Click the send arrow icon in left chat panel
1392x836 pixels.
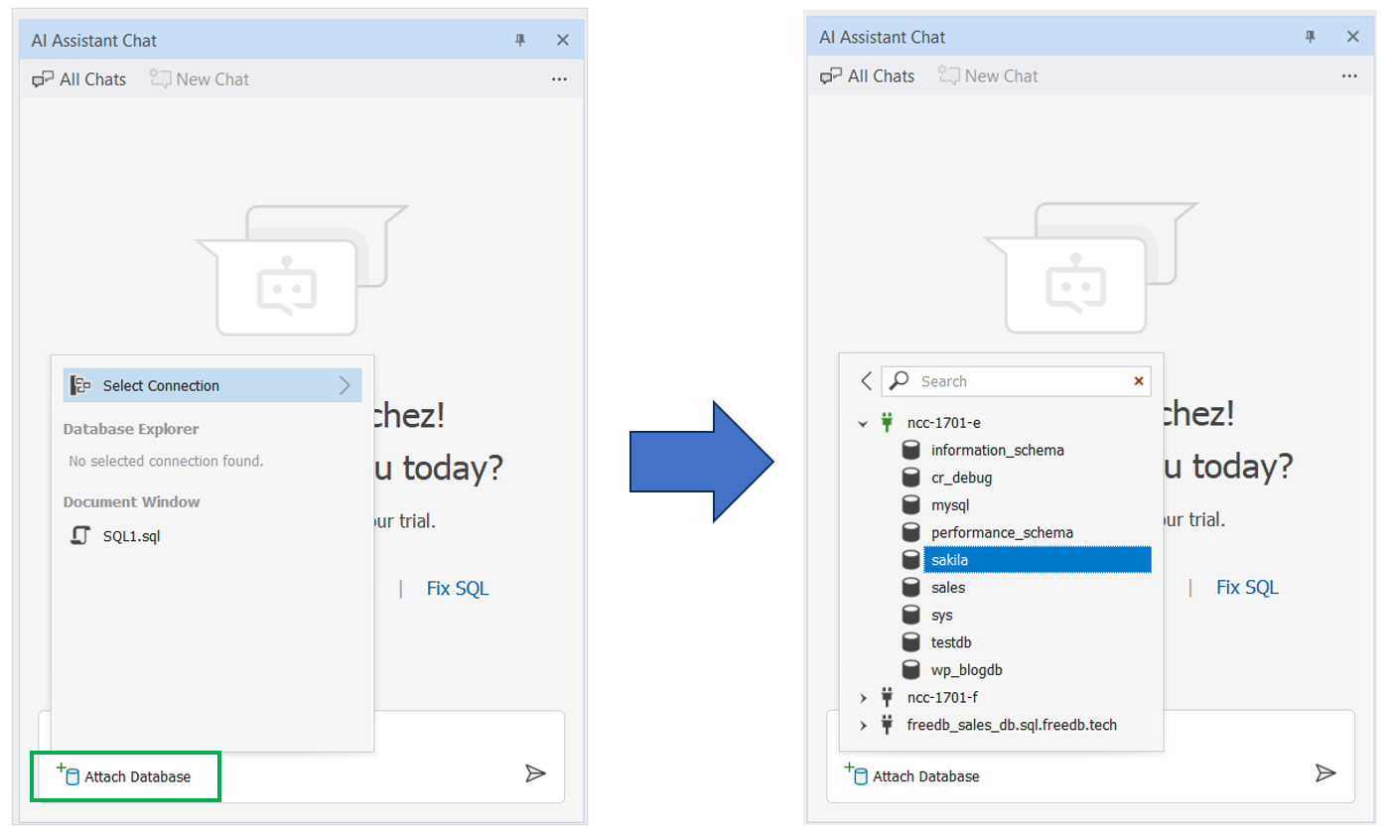pyautogui.click(x=535, y=773)
